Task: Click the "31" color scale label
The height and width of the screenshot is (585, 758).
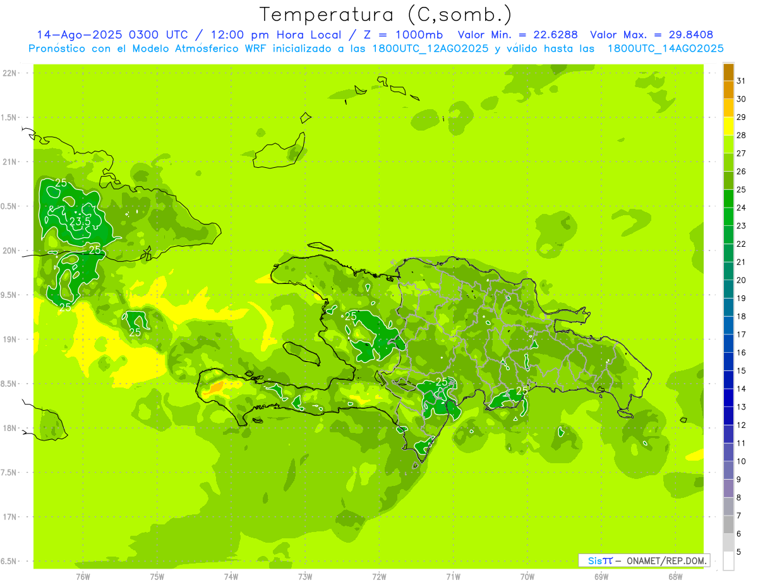Action: point(742,81)
